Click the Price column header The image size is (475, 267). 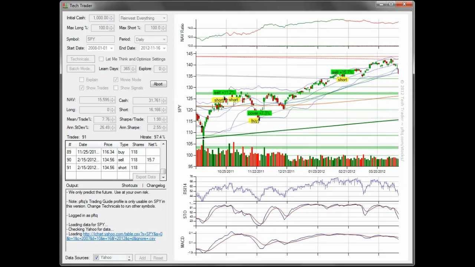click(108, 145)
